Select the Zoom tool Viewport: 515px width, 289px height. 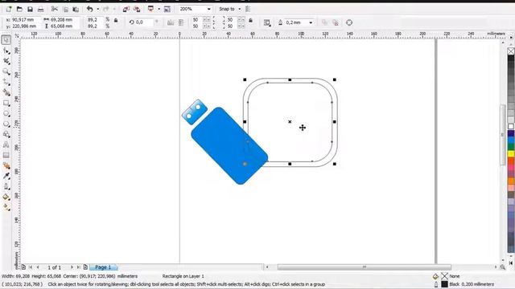pyautogui.click(x=6, y=71)
